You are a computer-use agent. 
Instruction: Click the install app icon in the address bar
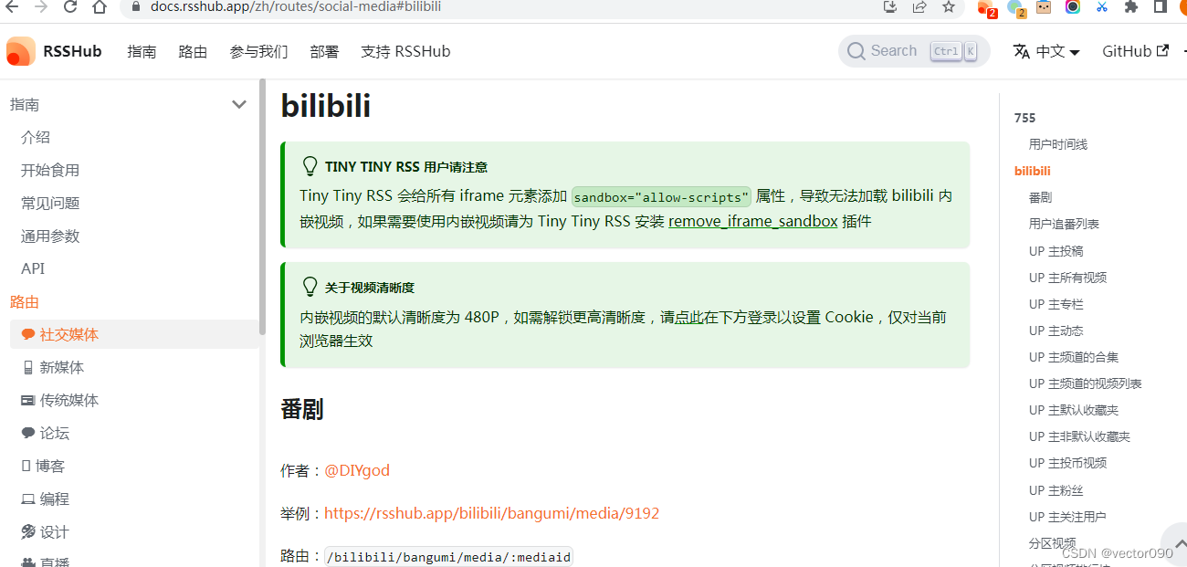click(x=890, y=7)
